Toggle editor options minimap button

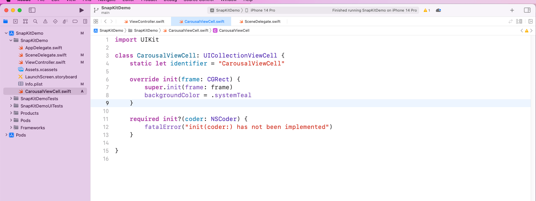519,21
